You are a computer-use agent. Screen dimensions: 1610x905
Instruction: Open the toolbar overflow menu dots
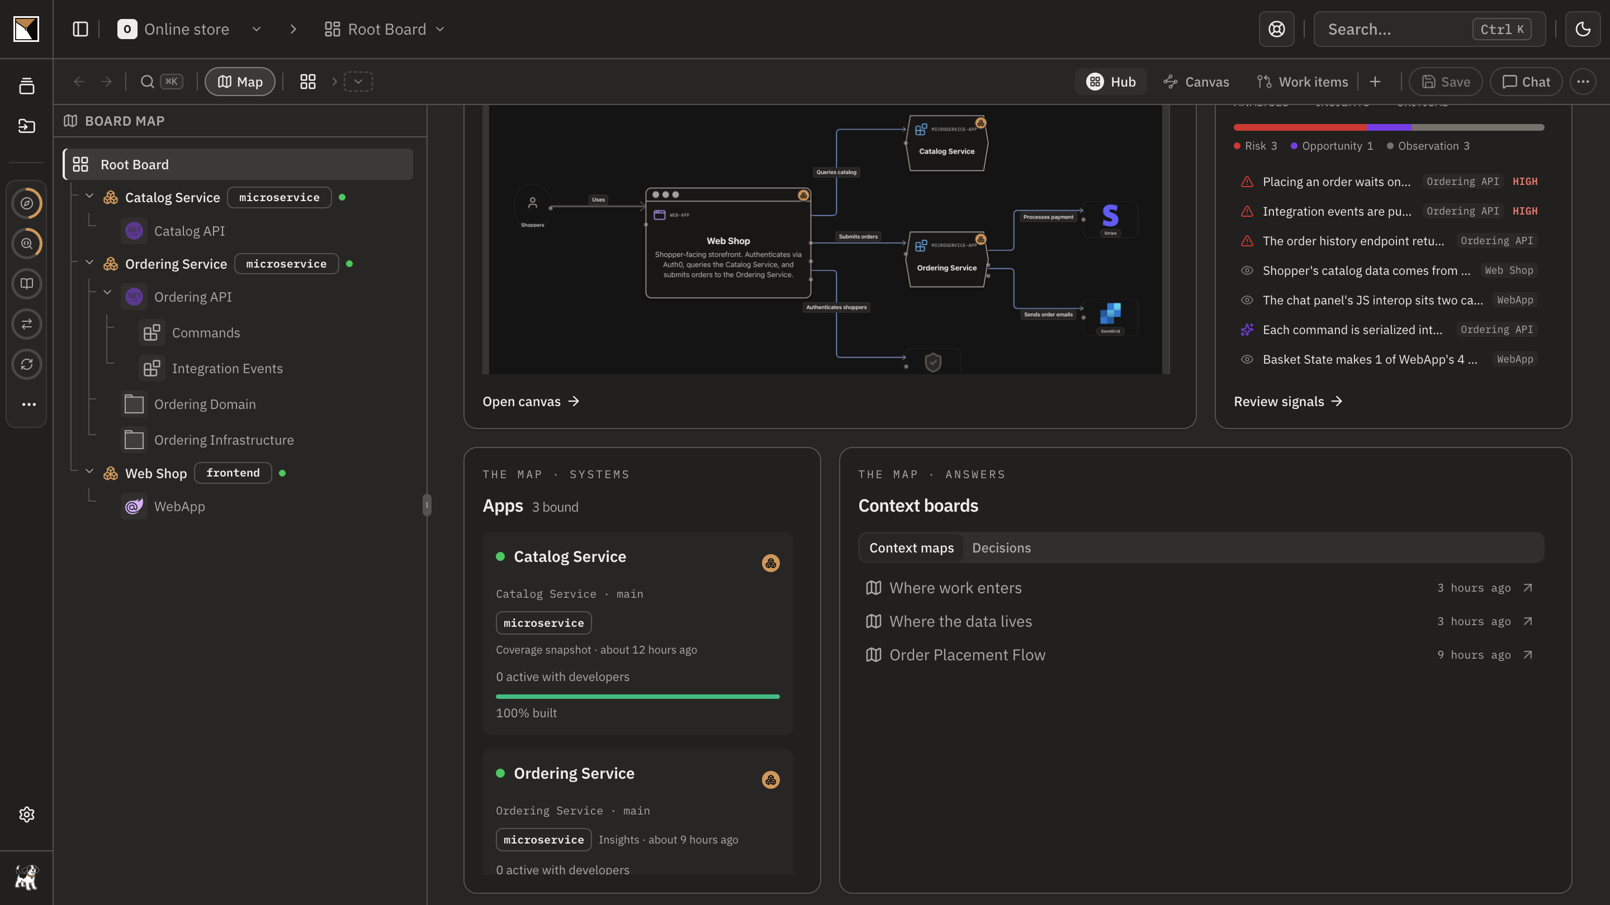pos(1583,82)
